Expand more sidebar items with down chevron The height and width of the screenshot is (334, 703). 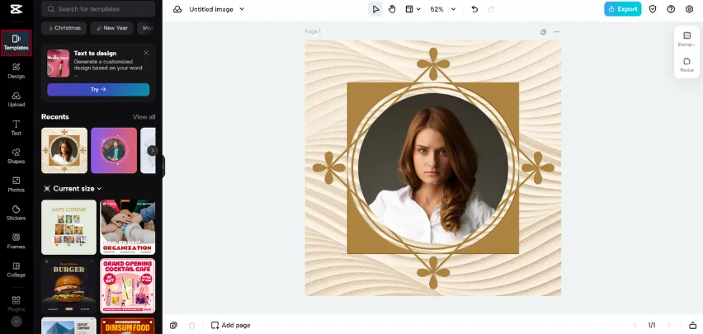pos(17,321)
